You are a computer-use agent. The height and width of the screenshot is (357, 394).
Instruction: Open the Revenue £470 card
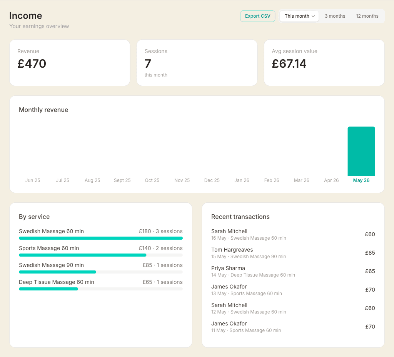click(x=70, y=63)
